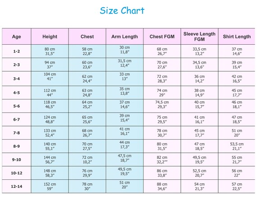Screen dimensions: 257x206
Task: Click the Sleeve Length FGM header
Action: tap(199, 37)
